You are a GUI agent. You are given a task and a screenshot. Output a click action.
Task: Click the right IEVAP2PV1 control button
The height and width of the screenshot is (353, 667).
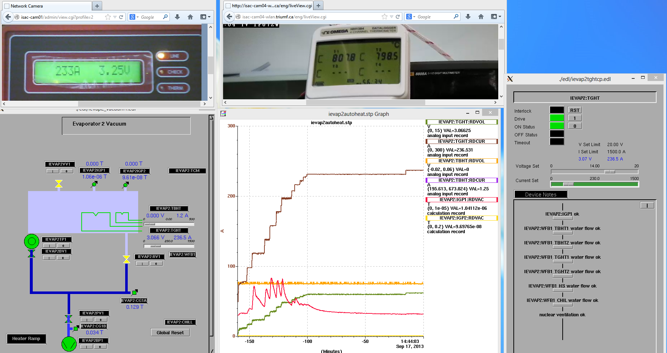click(101, 320)
